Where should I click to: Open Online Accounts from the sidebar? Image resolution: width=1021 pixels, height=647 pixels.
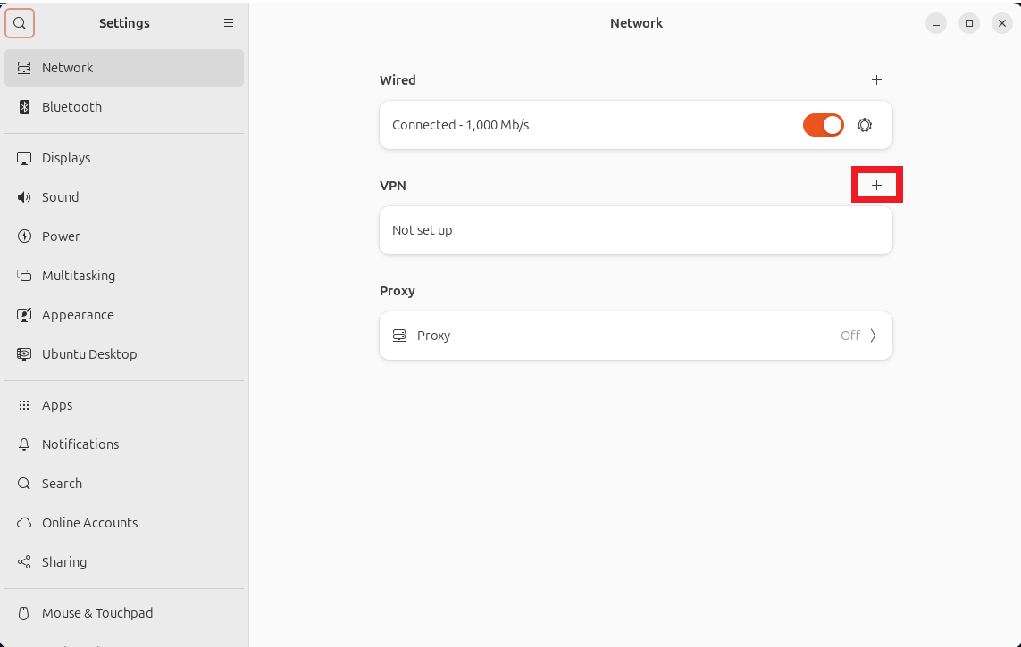[89, 523]
